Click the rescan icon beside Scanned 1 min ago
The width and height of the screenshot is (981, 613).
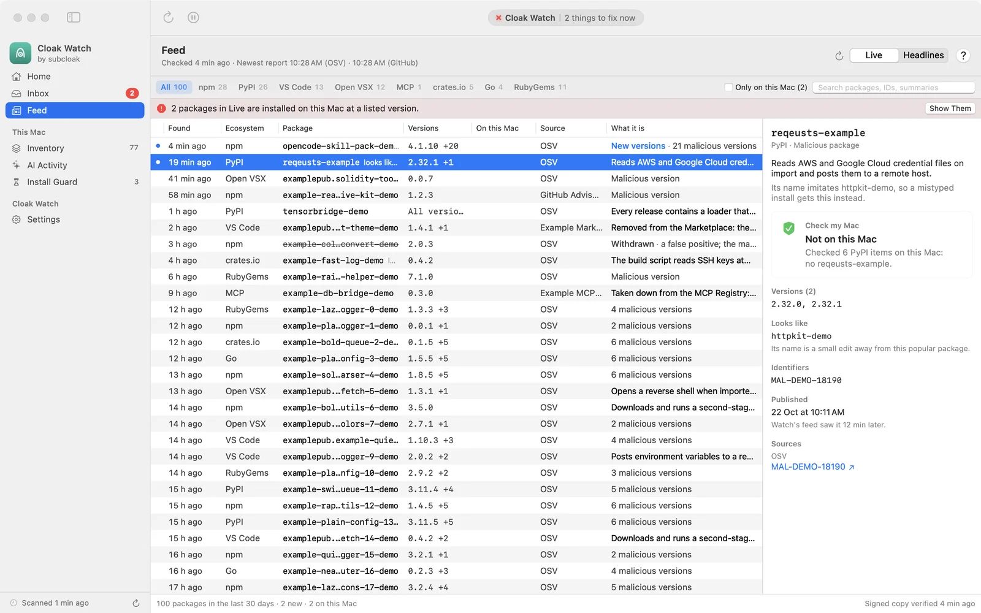(136, 603)
